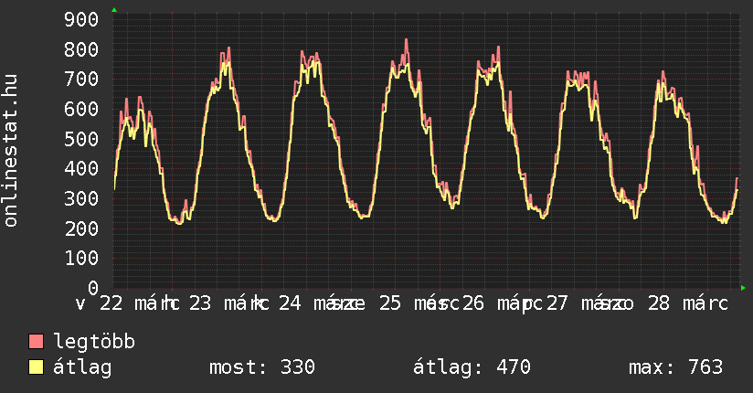Click the 500 y-axis label
This screenshot has width=753, height=393.
click(x=82, y=139)
